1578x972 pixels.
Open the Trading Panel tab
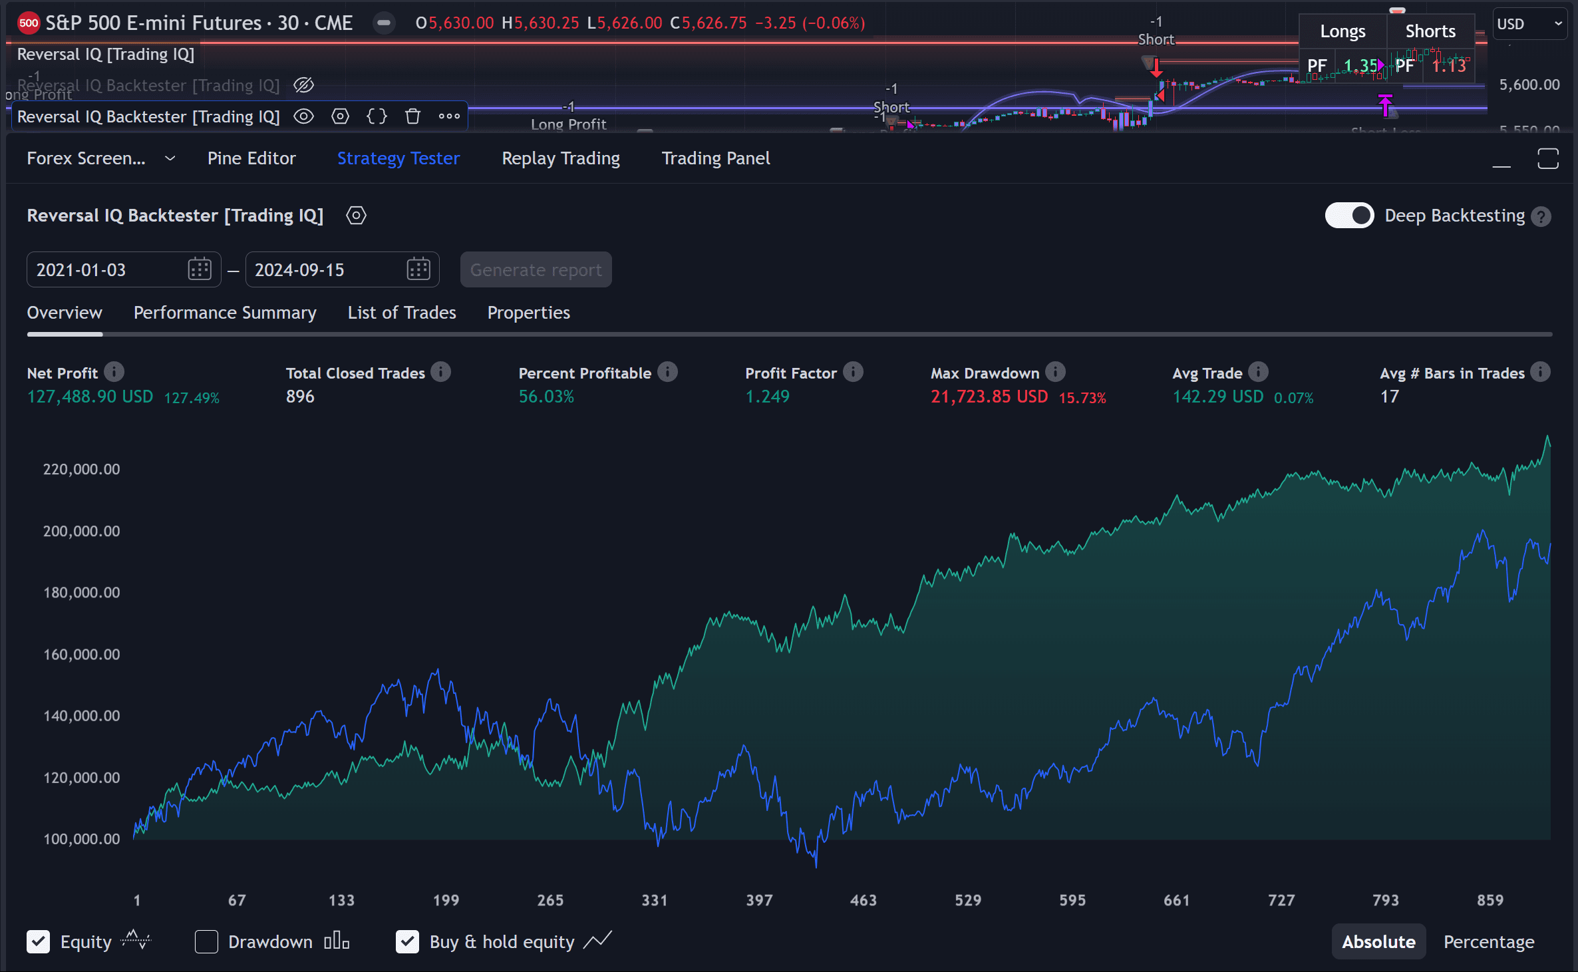(x=716, y=158)
